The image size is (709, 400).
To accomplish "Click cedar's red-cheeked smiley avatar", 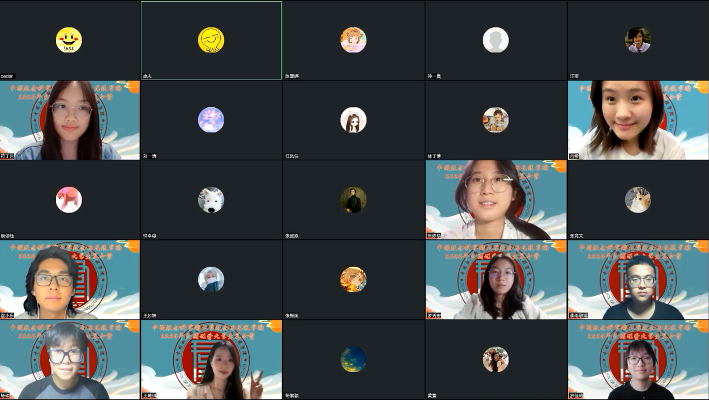I will pos(69,40).
